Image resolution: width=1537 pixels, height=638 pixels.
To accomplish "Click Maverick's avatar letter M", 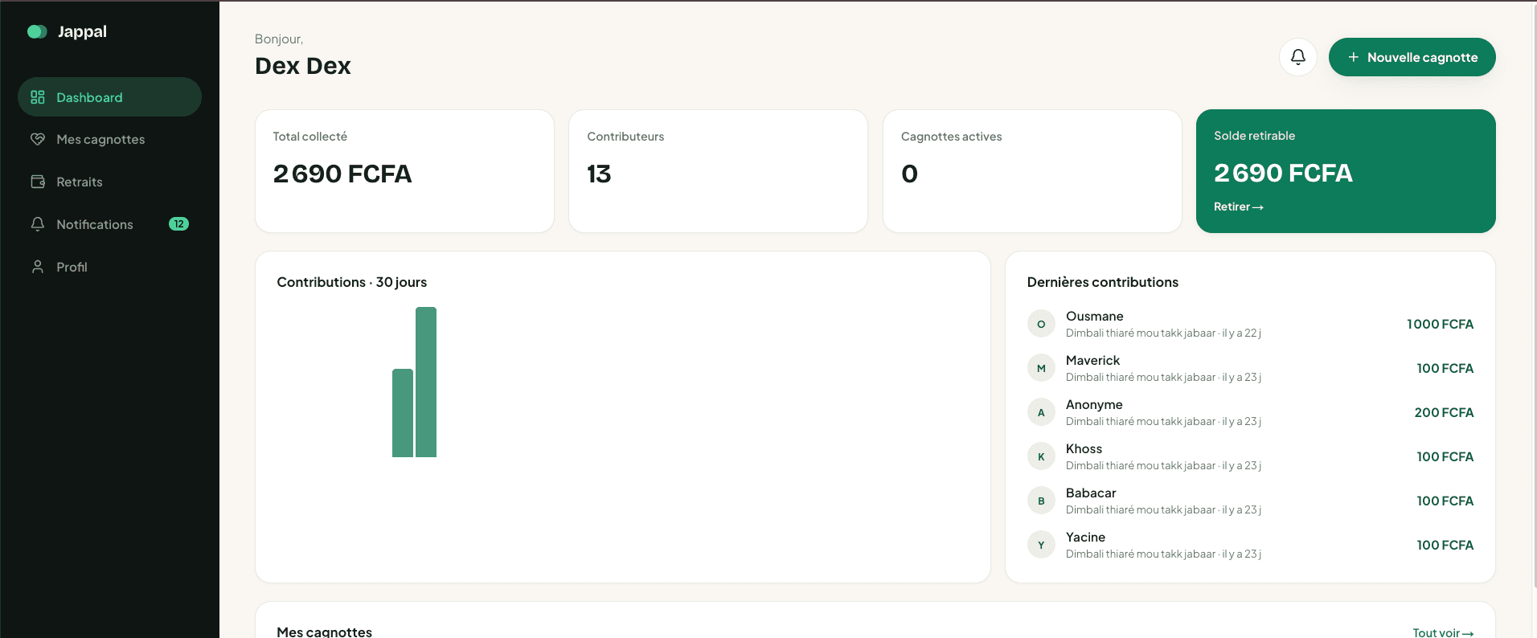I will pos(1041,368).
